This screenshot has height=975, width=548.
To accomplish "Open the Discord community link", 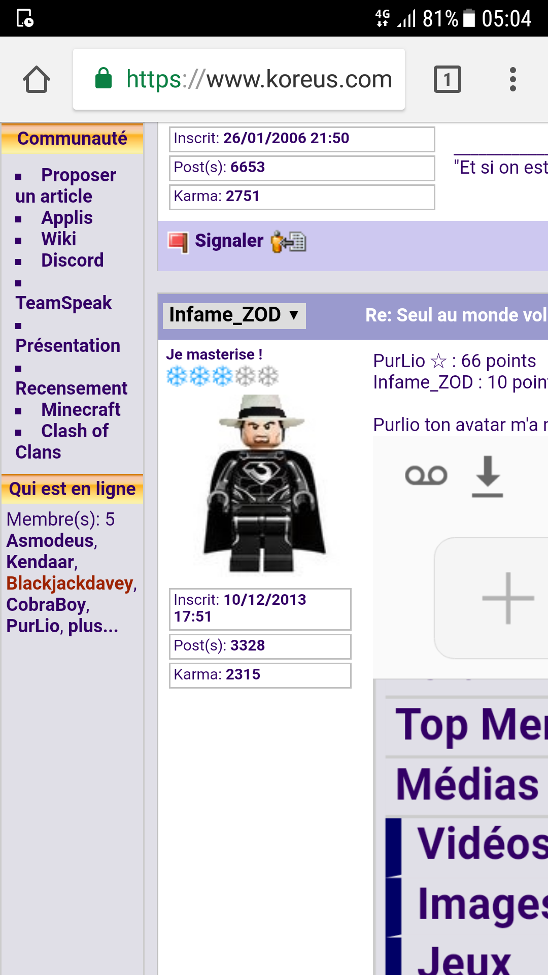I will point(73,261).
